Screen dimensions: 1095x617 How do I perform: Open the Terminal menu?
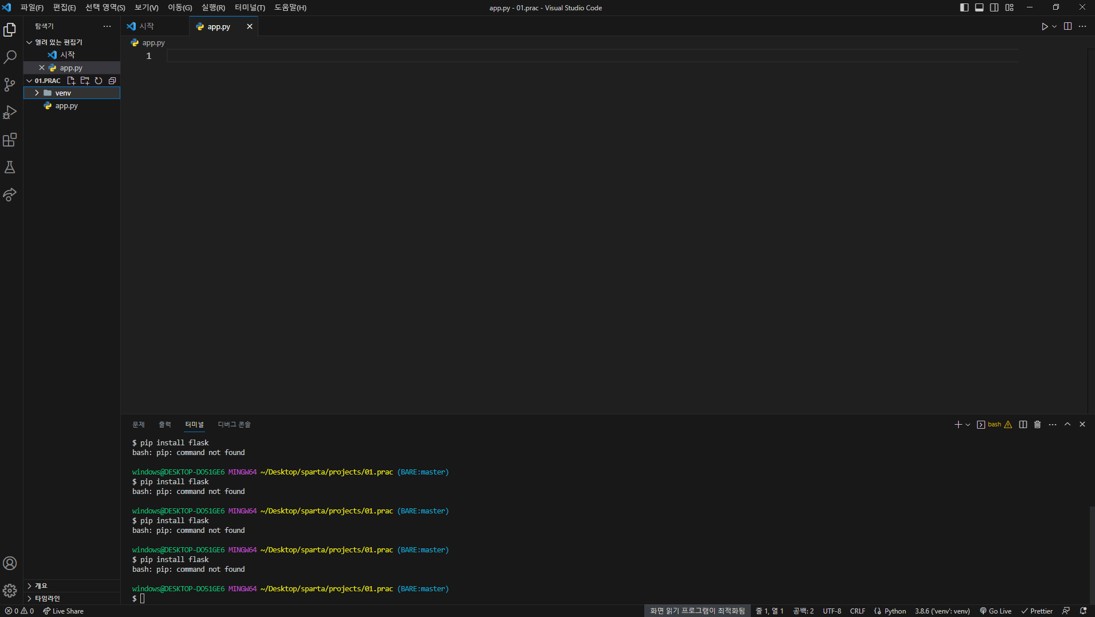250,7
